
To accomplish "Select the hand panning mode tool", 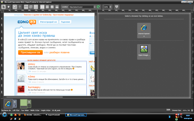I will pyautogui.click(x=8, y=7).
